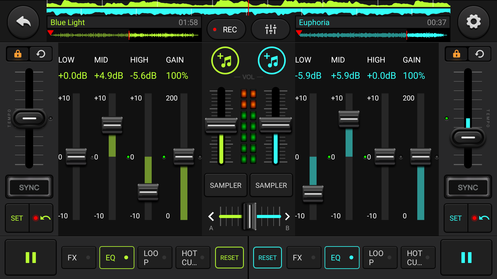Add music to deck A
Image resolution: width=497 pixels, height=279 pixels.
[225, 60]
